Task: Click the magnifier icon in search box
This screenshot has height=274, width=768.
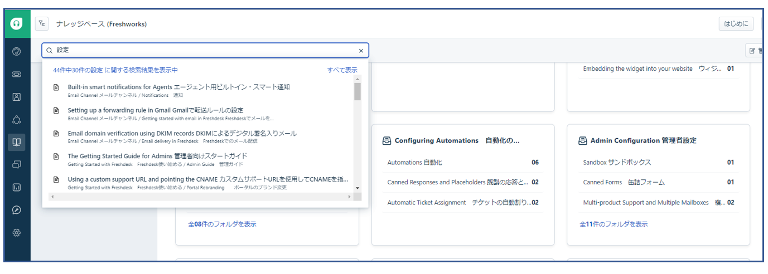Action: [50, 50]
